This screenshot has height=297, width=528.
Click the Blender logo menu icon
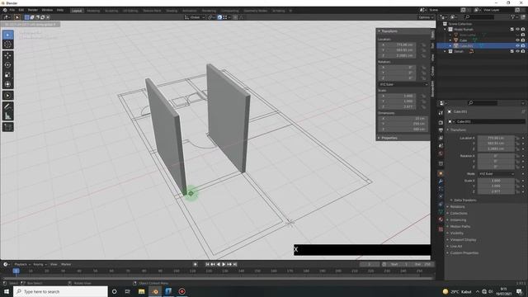(5, 10)
